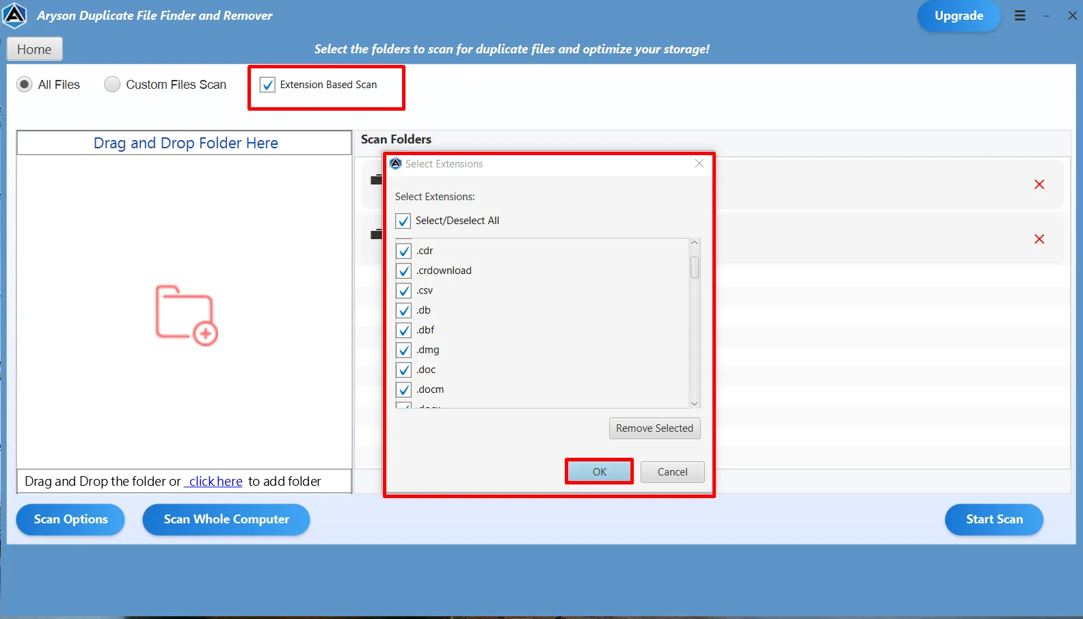
Task: Uncheck the .crdownload extension checkbox
Action: (x=404, y=271)
